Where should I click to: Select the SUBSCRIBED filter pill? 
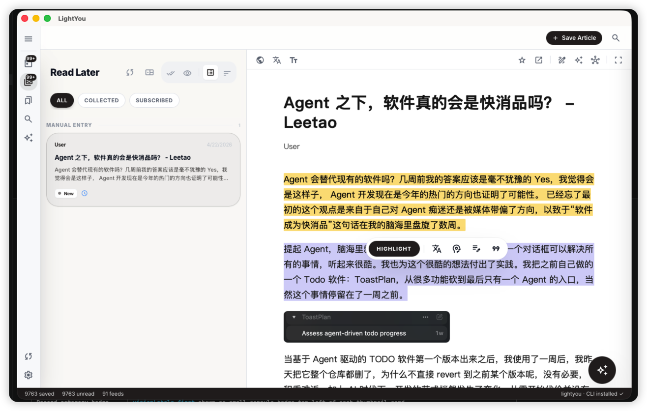coord(154,100)
